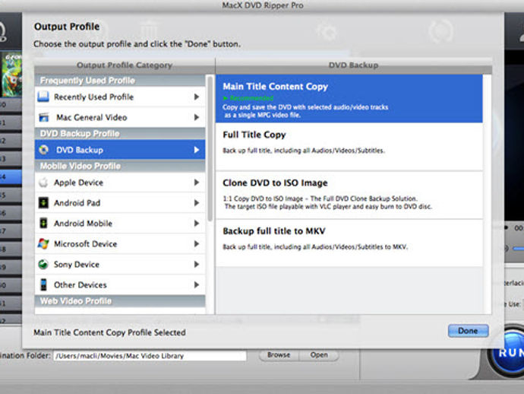Expand the Apple Device arrow
The height and width of the screenshot is (394, 524).
click(x=197, y=183)
